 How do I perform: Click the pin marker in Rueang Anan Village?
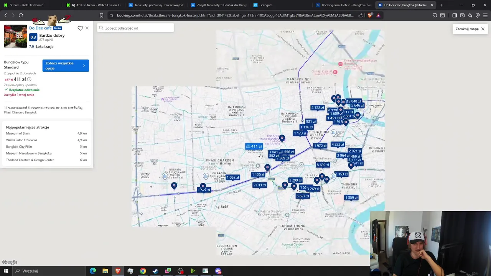[x=174, y=186]
